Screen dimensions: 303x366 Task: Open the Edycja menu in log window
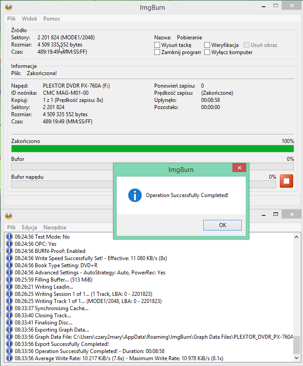click(29, 227)
